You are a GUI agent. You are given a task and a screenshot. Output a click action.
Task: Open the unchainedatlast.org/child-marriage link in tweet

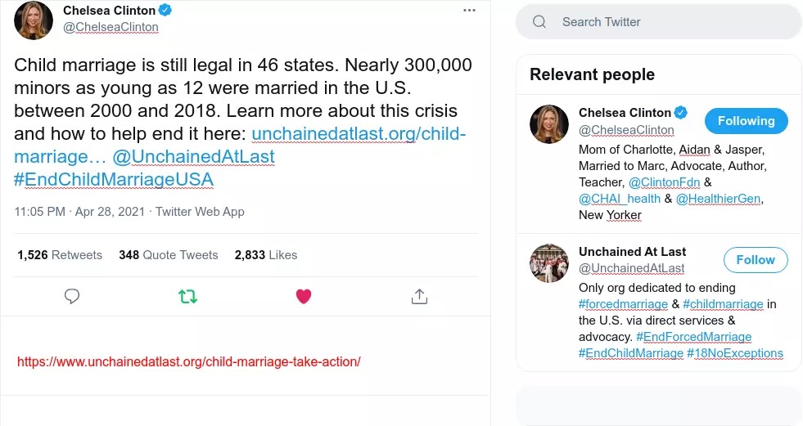(359, 134)
